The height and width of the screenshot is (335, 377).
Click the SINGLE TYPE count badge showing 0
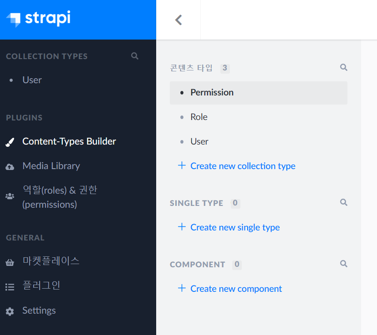coord(235,203)
